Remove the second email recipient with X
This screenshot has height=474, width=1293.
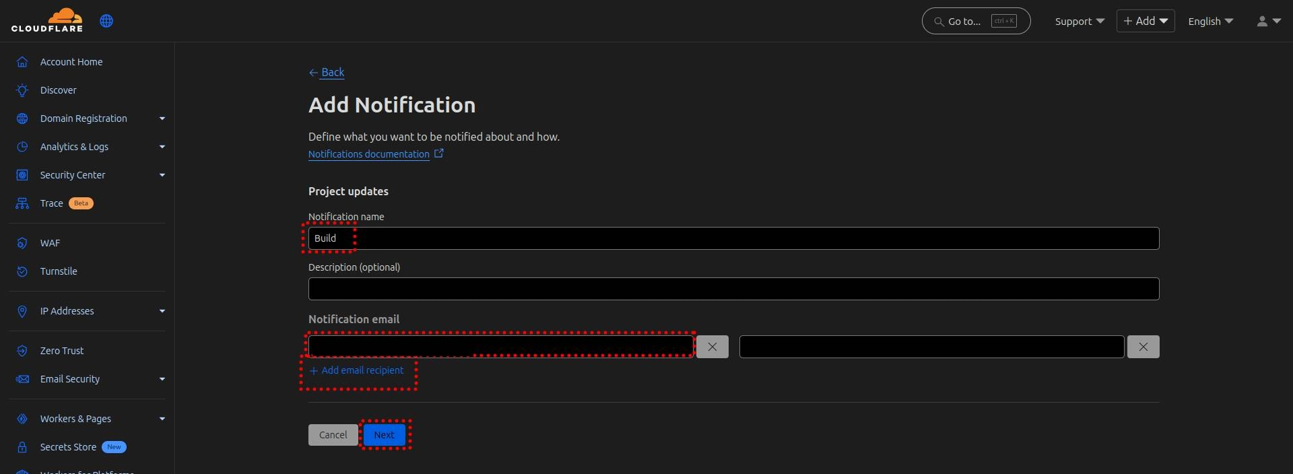1143,347
